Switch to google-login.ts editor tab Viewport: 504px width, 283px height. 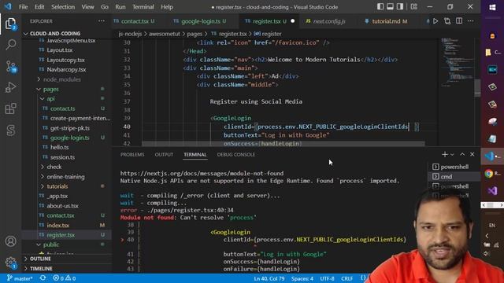point(201,21)
